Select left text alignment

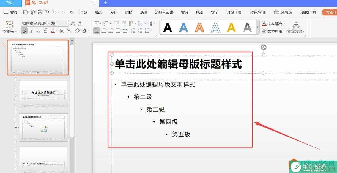click(97, 31)
